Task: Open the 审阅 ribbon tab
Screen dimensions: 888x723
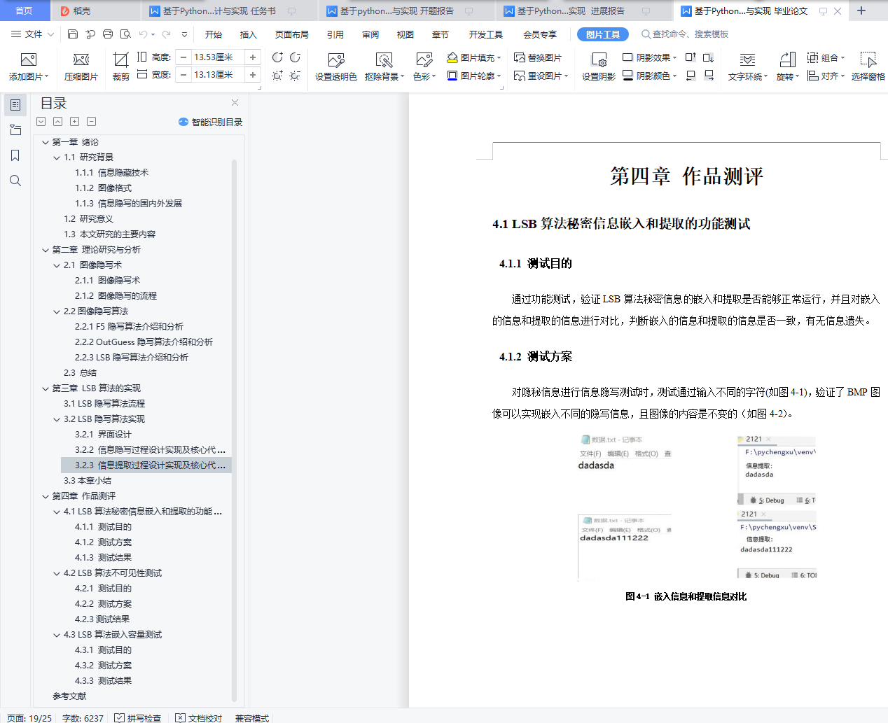Action: pyautogui.click(x=370, y=34)
